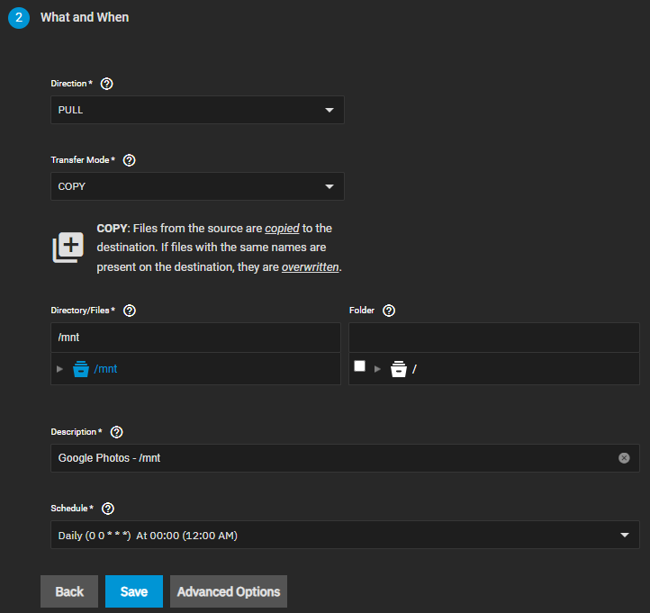Image resolution: width=650 pixels, height=613 pixels.
Task: Open the Schedule Daily dropdown
Action: pyautogui.click(x=344, y=535)
